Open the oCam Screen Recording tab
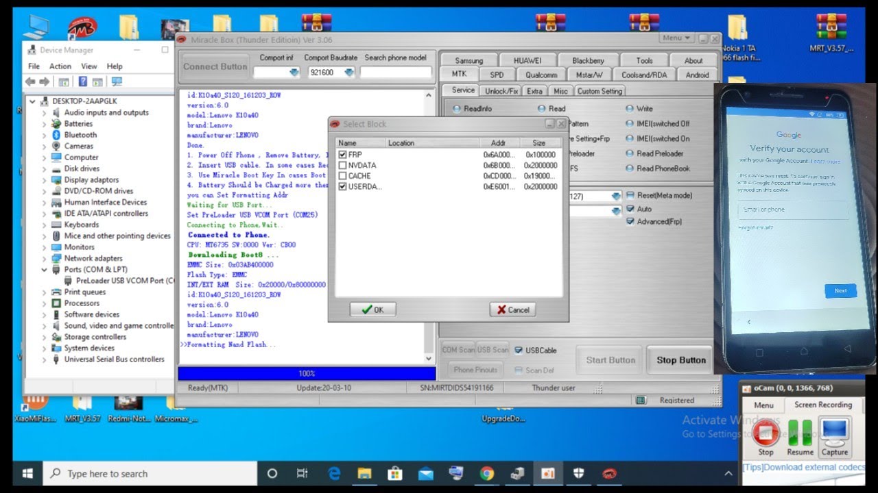The height and width of the screenshot is (493, 878). point(823,405)
